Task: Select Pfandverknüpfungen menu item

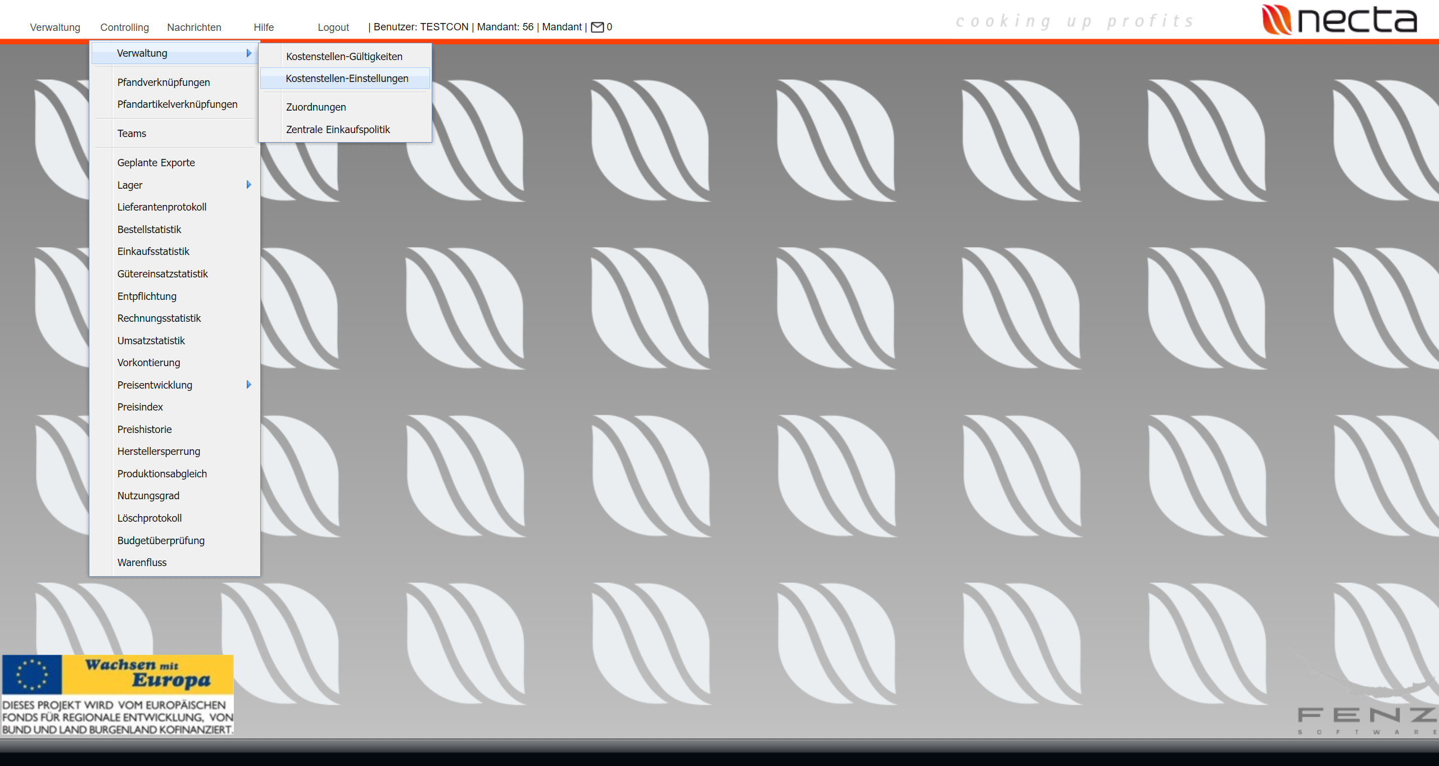Action: coord(164,83)
